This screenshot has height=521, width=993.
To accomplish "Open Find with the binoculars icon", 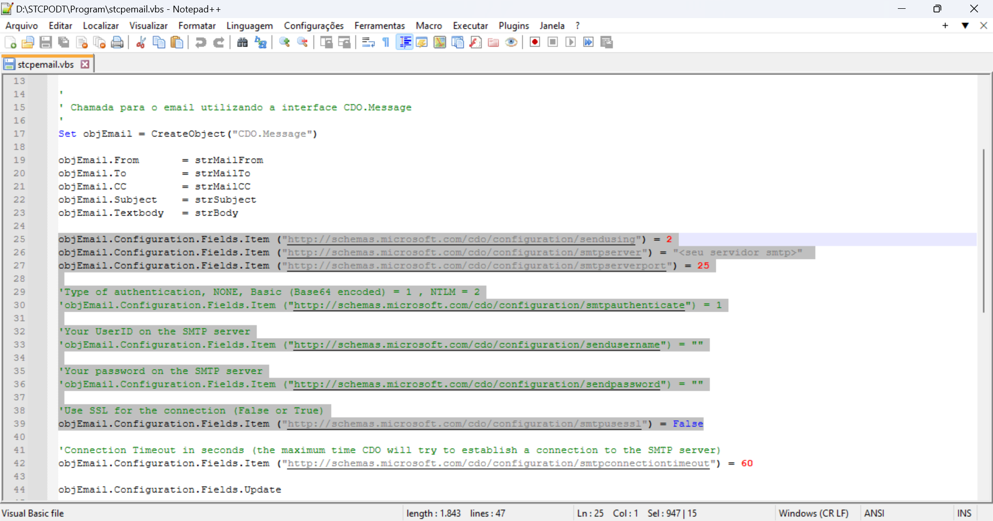I will (243, 42).
